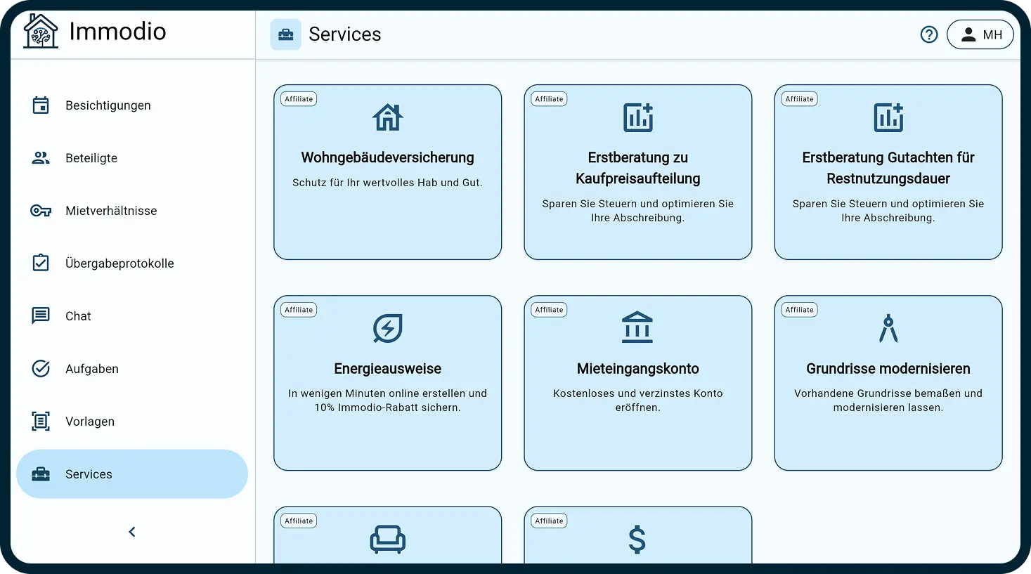Click Affiliate badge on Wohngebäudeversicherung card
Viewport: 1031px width, 574px height.
(x=299, y=99)
